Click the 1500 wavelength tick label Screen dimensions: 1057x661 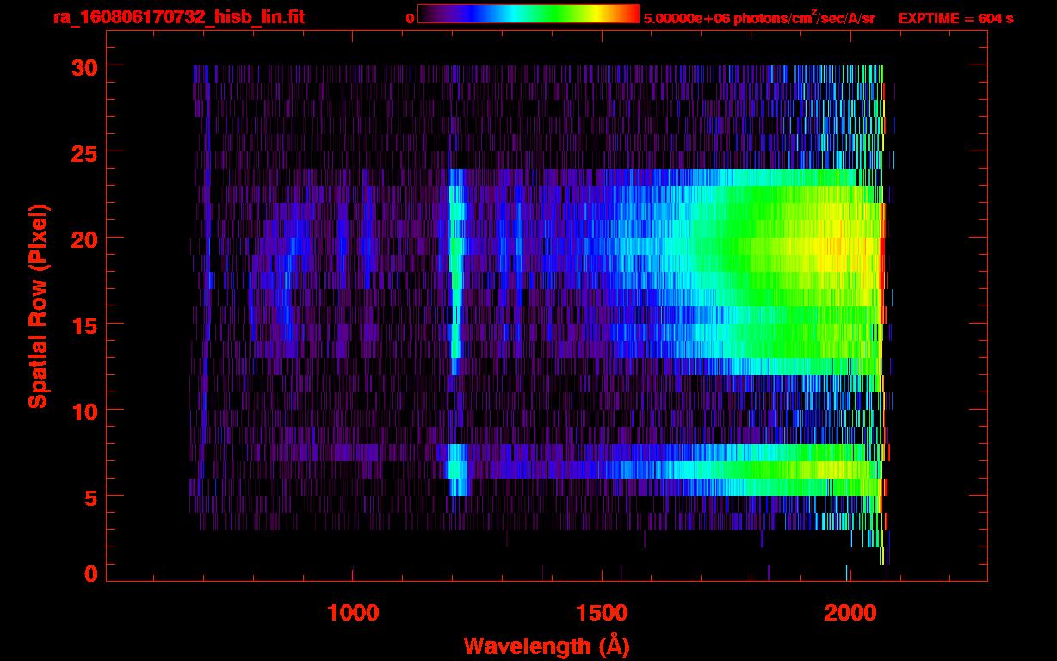pyautogui.click(x=601, y=613)
